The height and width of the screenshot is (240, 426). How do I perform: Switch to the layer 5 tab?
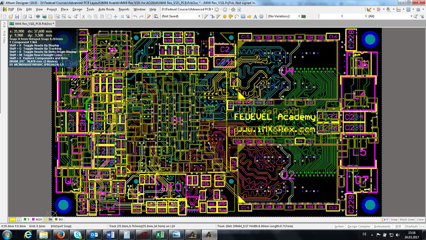click(x=26, y=220)
